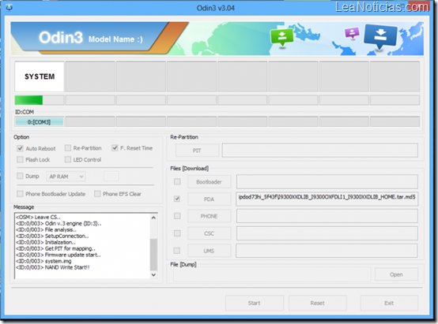Click the 'system.img' log line

click(x=43, y=261)
